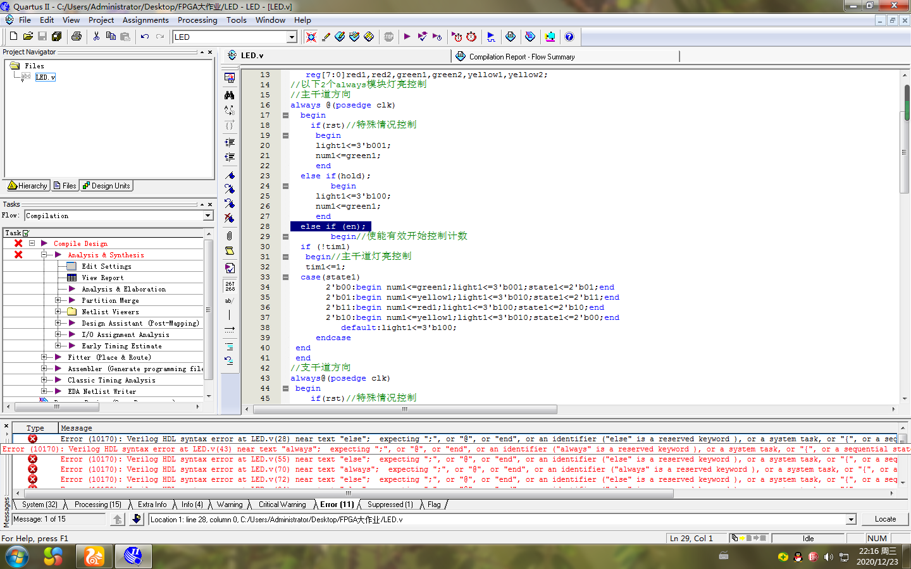Click the line numbers 267/268 icon
Image resolution: width=911 pixels, height=569 pixels.
pos(230,286)
